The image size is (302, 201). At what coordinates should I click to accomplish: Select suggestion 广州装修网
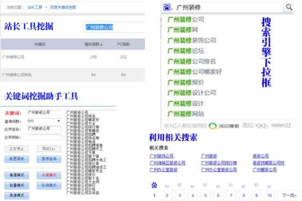pyautogui.click(x=183, y=30)
